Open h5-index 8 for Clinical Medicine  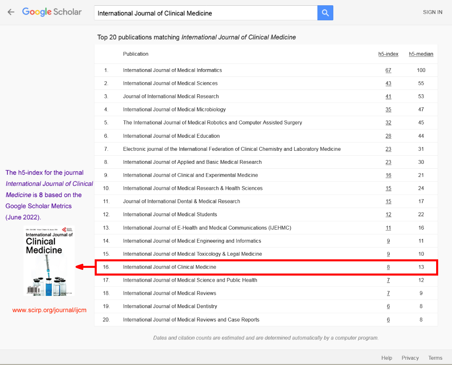click(x=388, y=267)
